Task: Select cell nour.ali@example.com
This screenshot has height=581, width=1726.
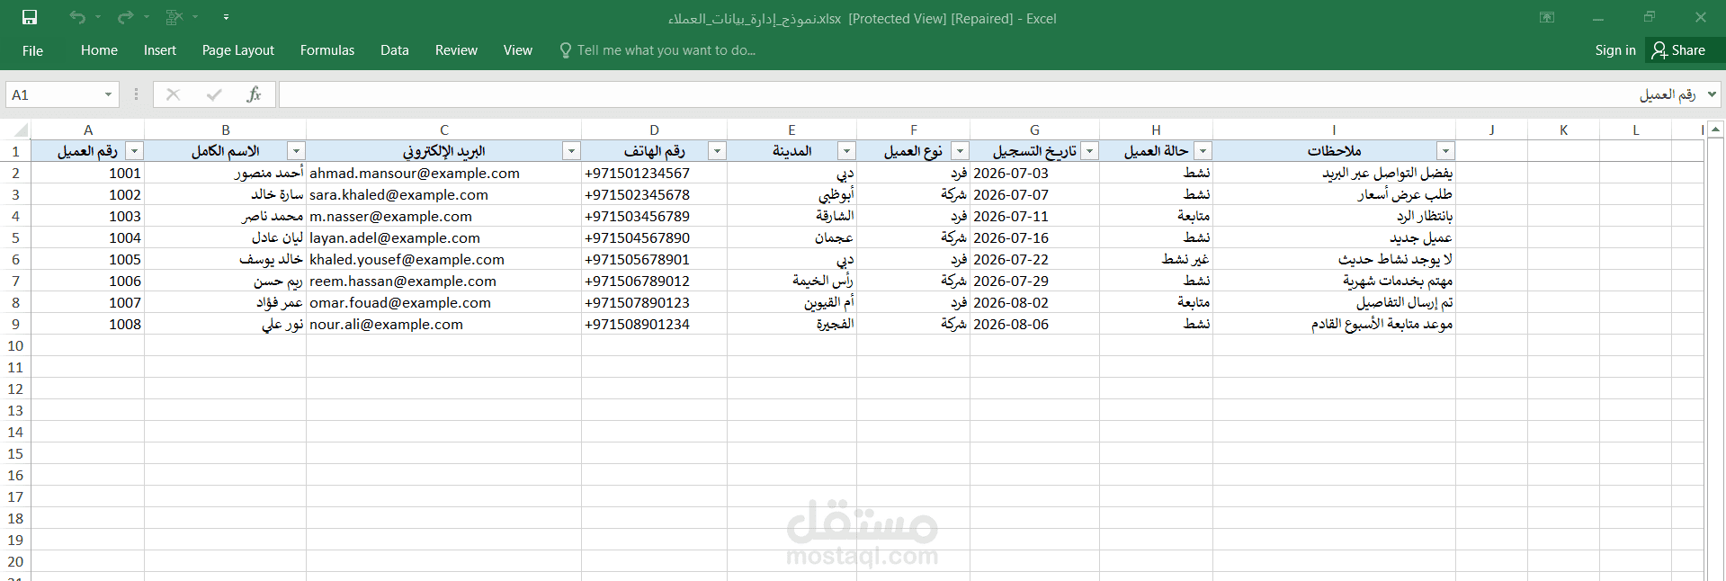Action: (x=444, y=324)
